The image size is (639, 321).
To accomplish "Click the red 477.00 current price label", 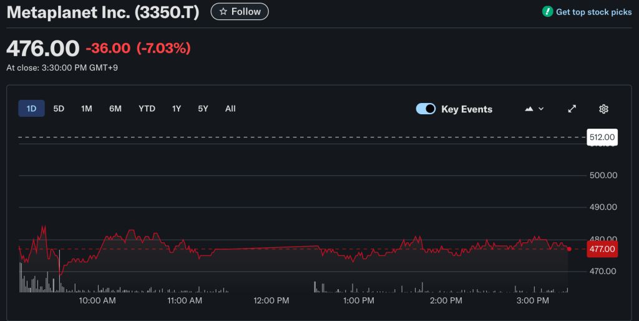I will [602, 249].
